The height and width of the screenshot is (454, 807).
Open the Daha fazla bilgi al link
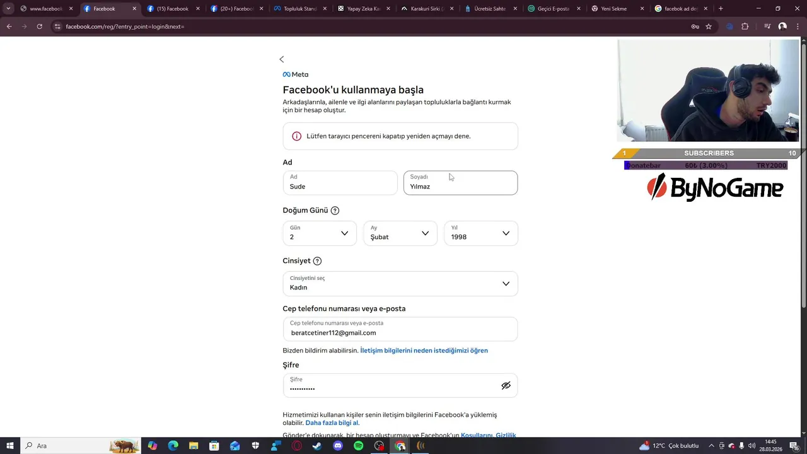point(332,423)
